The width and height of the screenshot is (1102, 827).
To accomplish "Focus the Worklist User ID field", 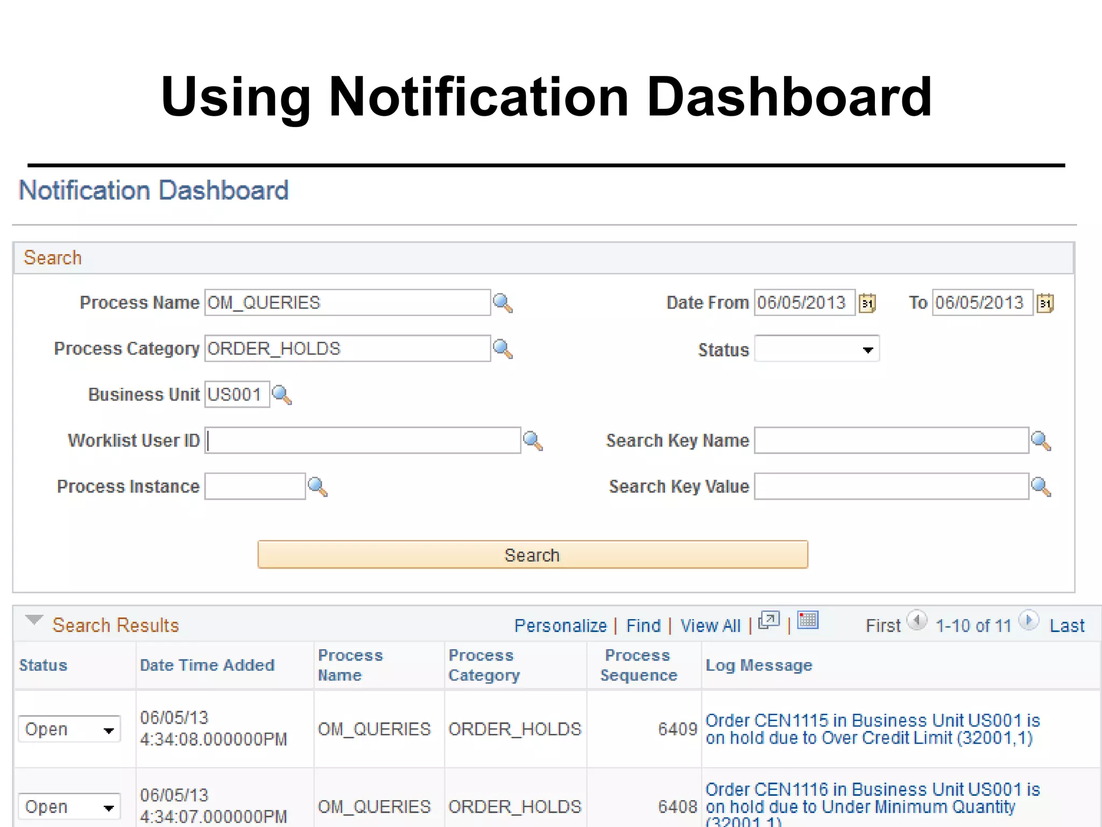I will 363,440.
